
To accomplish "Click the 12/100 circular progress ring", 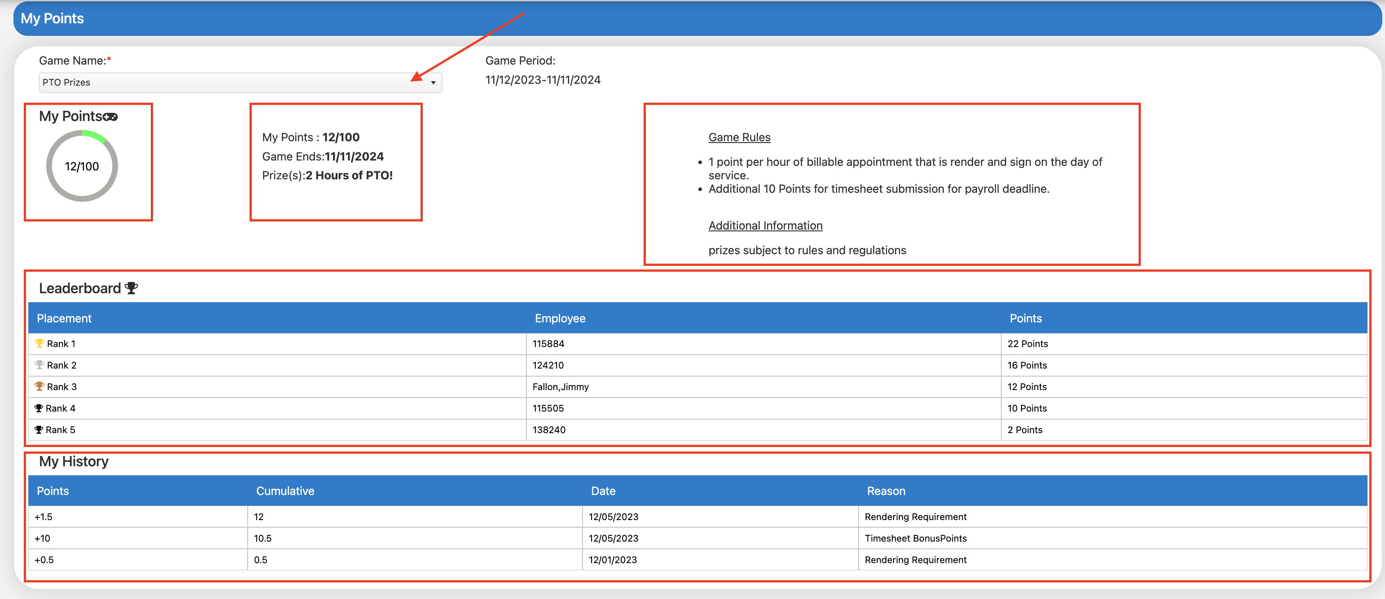I will (82, 166).
